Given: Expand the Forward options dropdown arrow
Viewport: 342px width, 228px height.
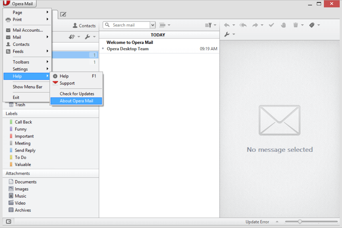Looking at the screenshot, I should point(262,25).
